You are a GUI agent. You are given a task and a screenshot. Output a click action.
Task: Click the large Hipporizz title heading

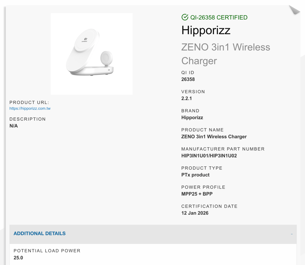coord(206,30)
